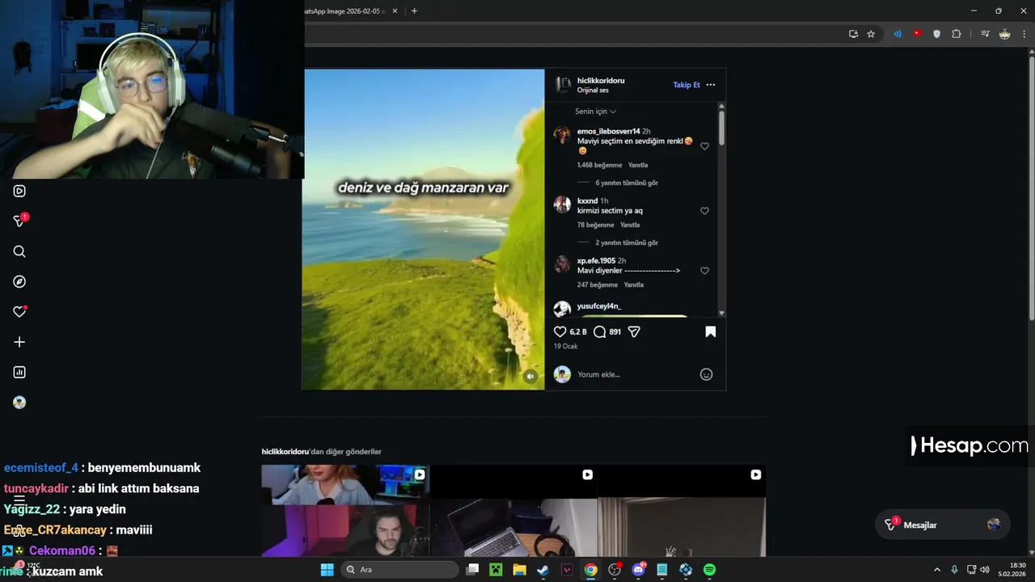Open a new browser tab with plus
Screen dimensions: 1035x582
414,11
